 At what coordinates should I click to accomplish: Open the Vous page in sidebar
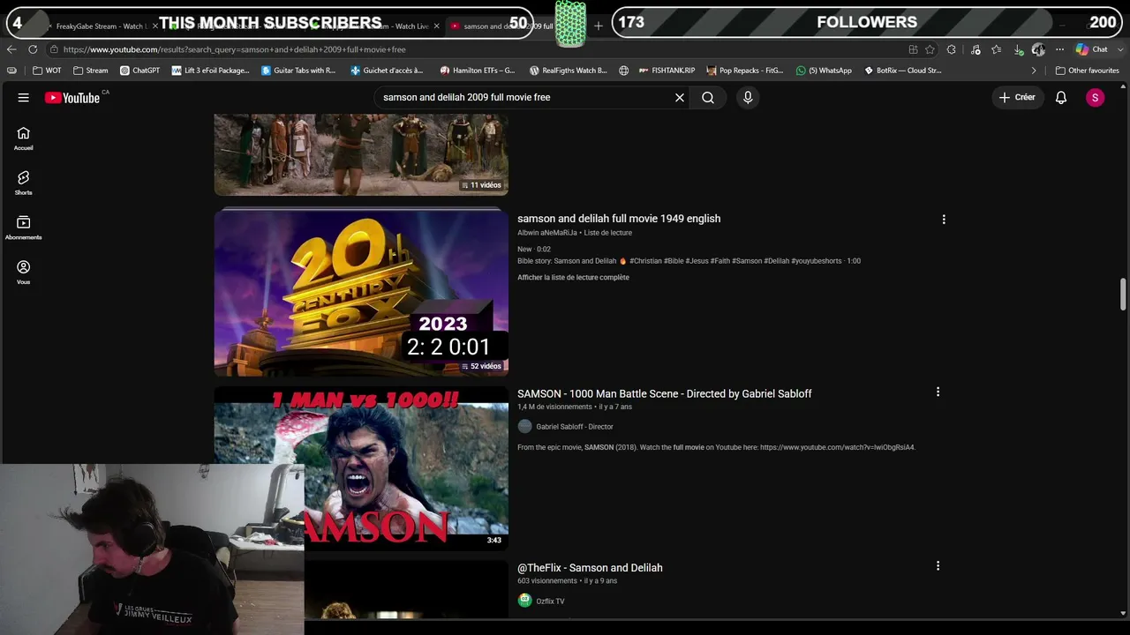[x=24, y=273]
